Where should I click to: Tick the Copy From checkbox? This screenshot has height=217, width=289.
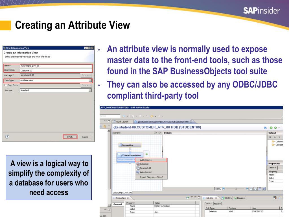point(6,85)
